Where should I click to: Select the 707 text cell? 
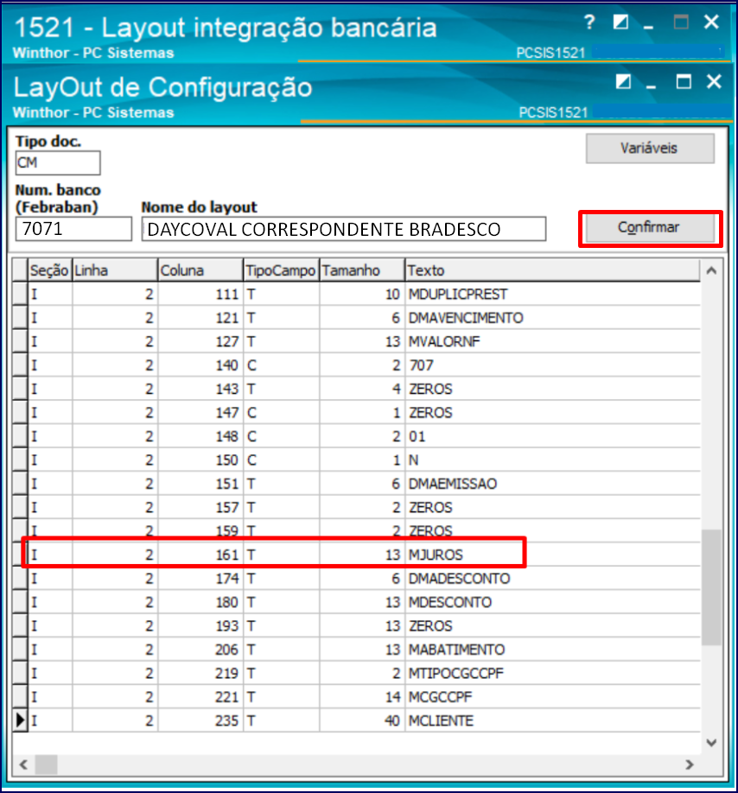553,365
